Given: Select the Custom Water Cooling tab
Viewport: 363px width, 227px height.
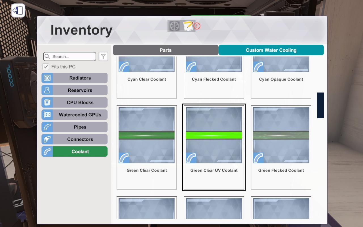Looking at the screenshot, I should 271,50.
